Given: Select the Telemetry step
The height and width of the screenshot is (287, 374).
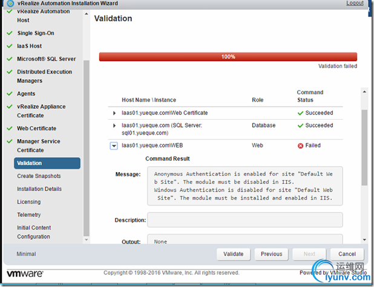Looking at the screenshot, I should [x=29, y=214].
